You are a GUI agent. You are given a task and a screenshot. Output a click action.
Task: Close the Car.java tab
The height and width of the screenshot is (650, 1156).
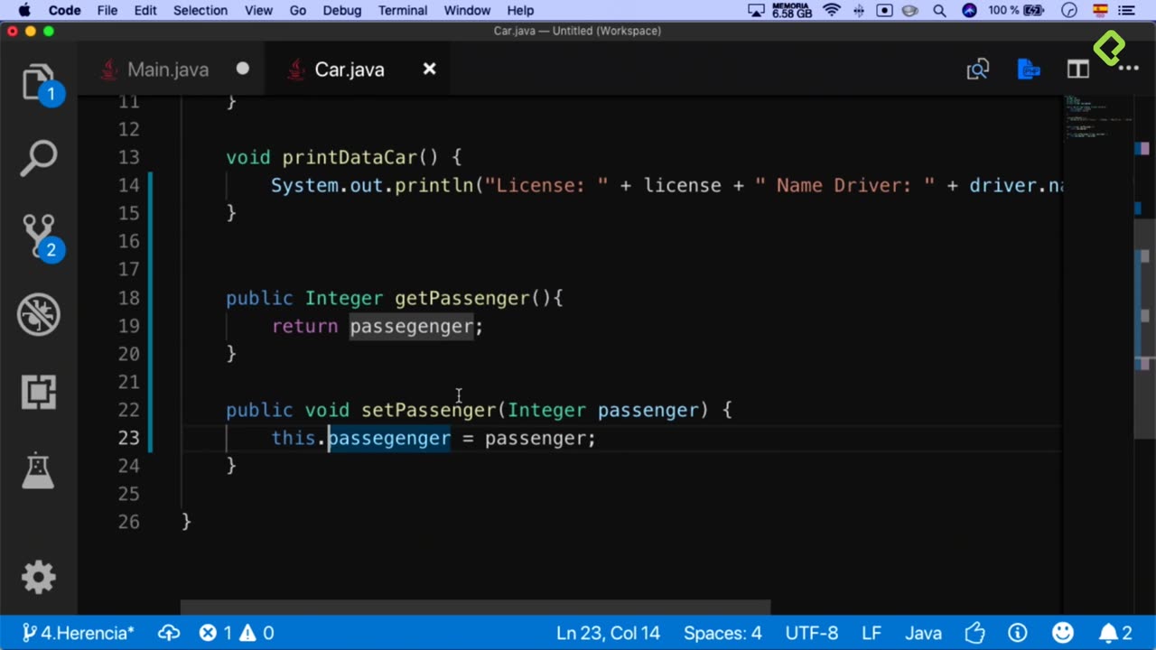430,69
